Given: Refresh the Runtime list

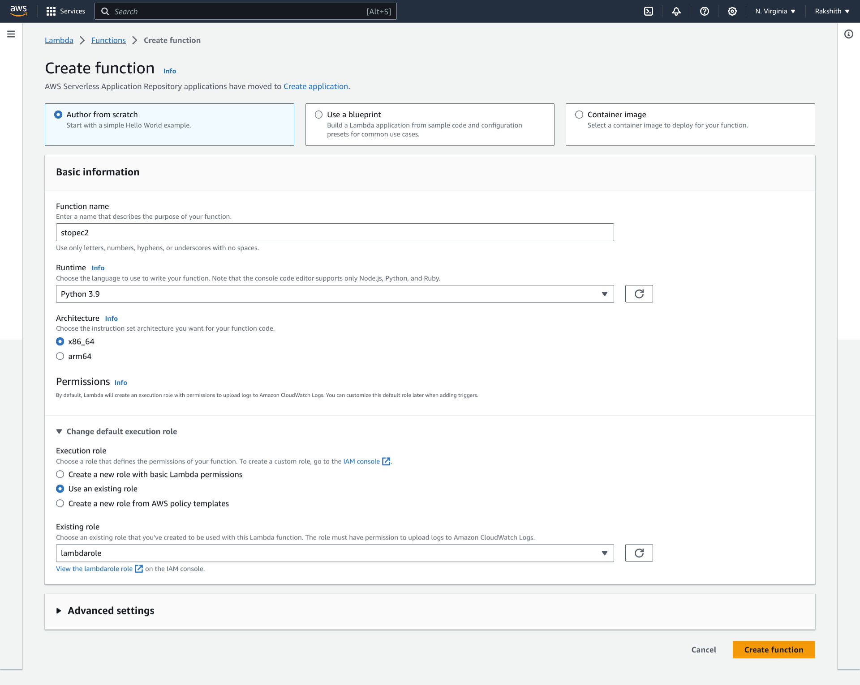Looking at the screenshot, I should (639, 294).
